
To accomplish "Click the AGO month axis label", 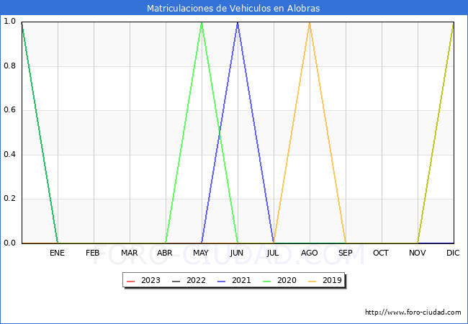I will [309, 253].
